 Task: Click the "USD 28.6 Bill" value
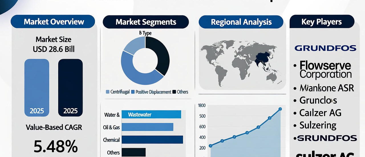click(54, 49)
